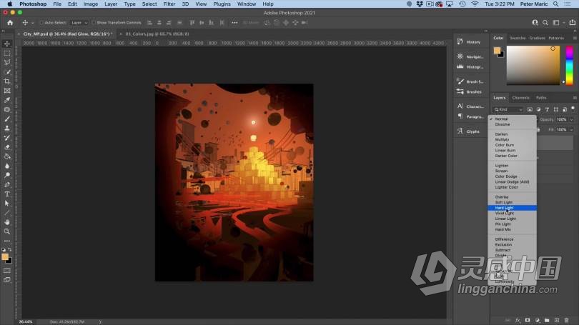Click foreground color swatch in toolbox
The image size is (579, 325).
tap(5, 256)
